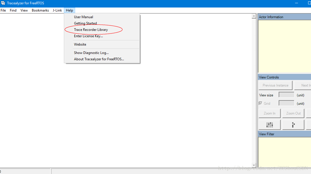Click the Previous Instance button
311x174 pixels.
[275, 85]
